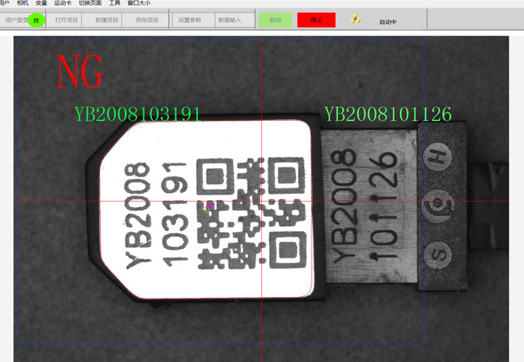Click decoded text YB2008103191
The image size is (524, 362).
pos(137,114)
